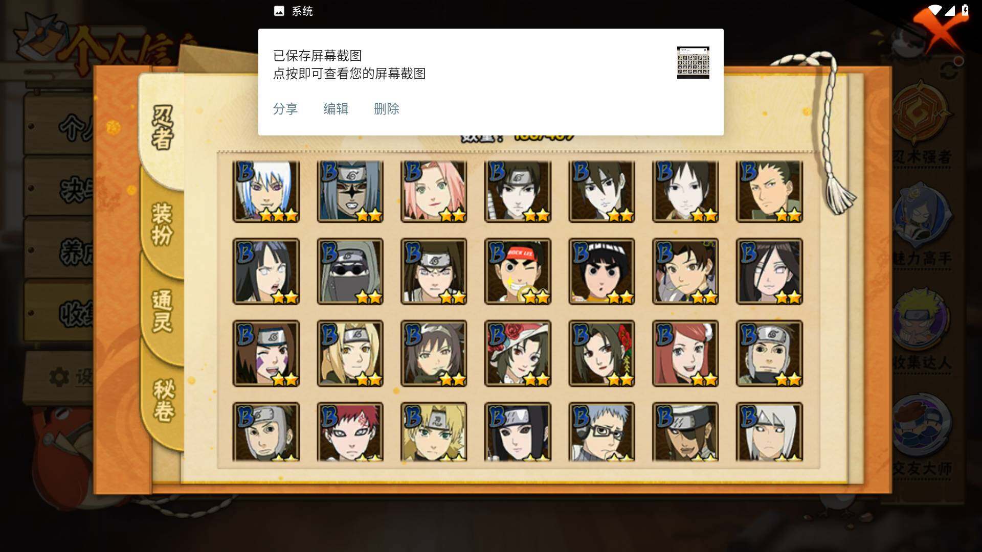
Task: Close the ninja collection panel
Action: (939, 28)
